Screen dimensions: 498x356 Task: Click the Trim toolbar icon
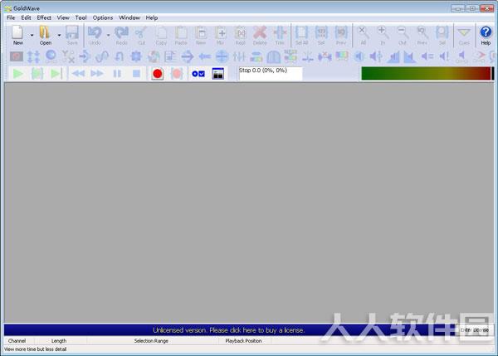tap(280, 35)
